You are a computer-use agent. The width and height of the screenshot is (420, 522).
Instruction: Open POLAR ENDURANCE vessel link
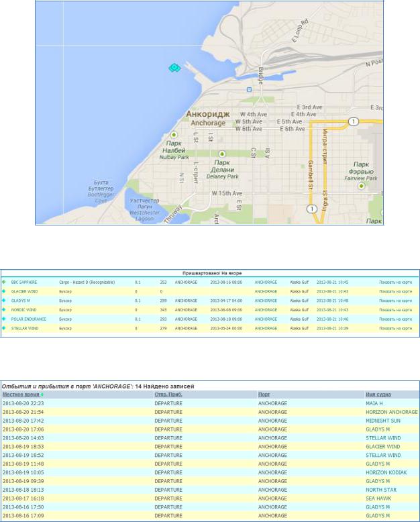coord(29,319)
